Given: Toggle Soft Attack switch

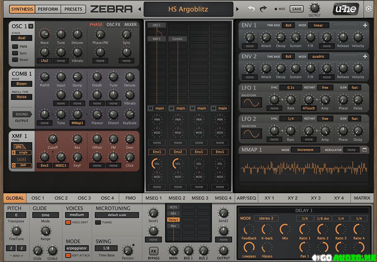Looking at the screenshot, I should (x=68, y=255).
